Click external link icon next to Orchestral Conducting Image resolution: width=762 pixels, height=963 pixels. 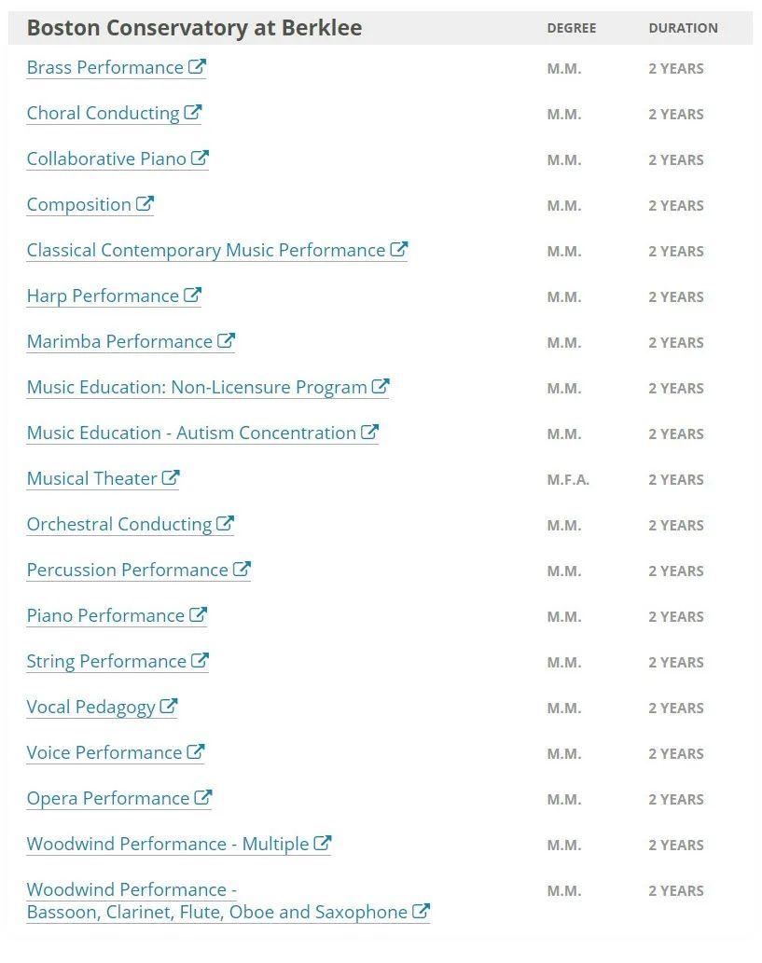(225, 524)
